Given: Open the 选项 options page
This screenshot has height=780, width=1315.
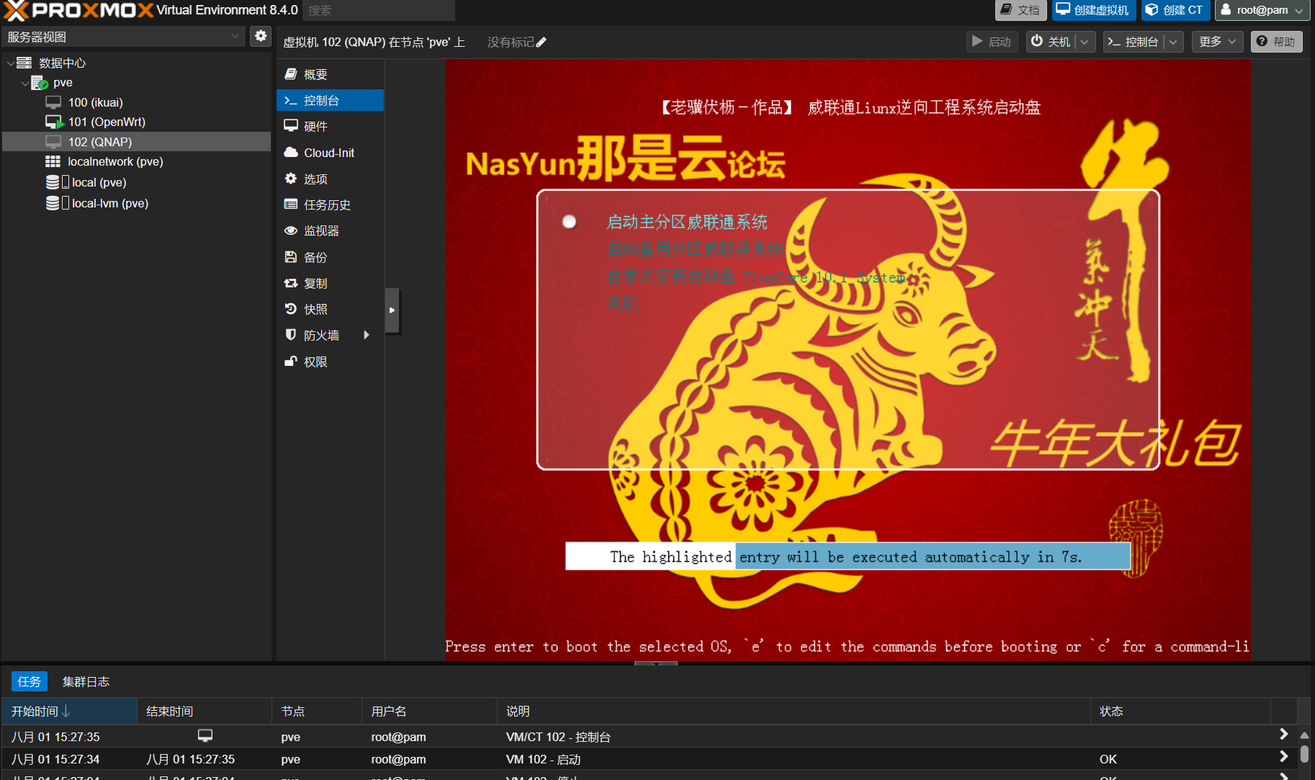Looking at the screenshot, I should (330, 179).
